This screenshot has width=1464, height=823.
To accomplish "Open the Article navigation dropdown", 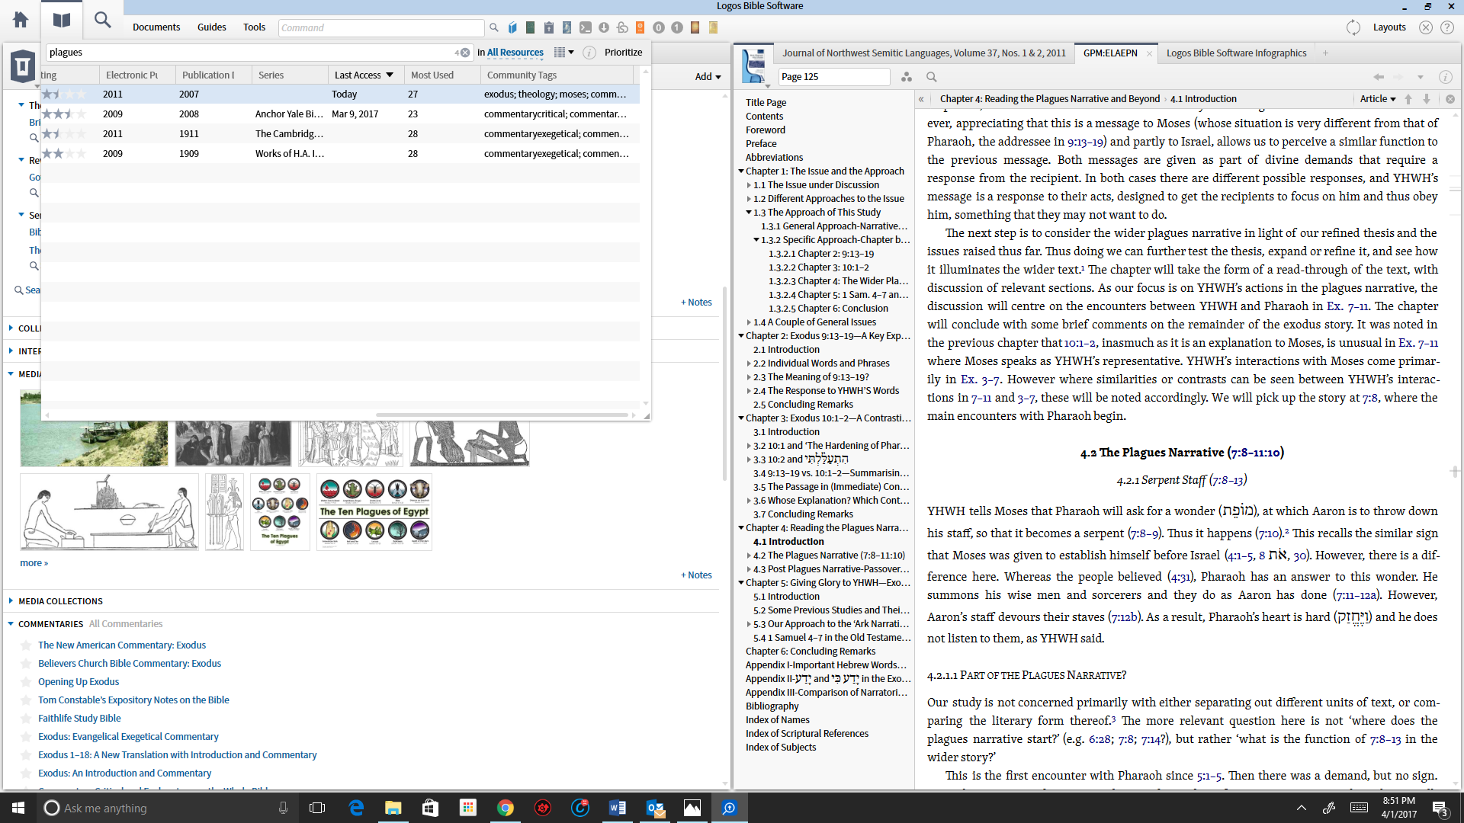I will [x=1377, y=99].
